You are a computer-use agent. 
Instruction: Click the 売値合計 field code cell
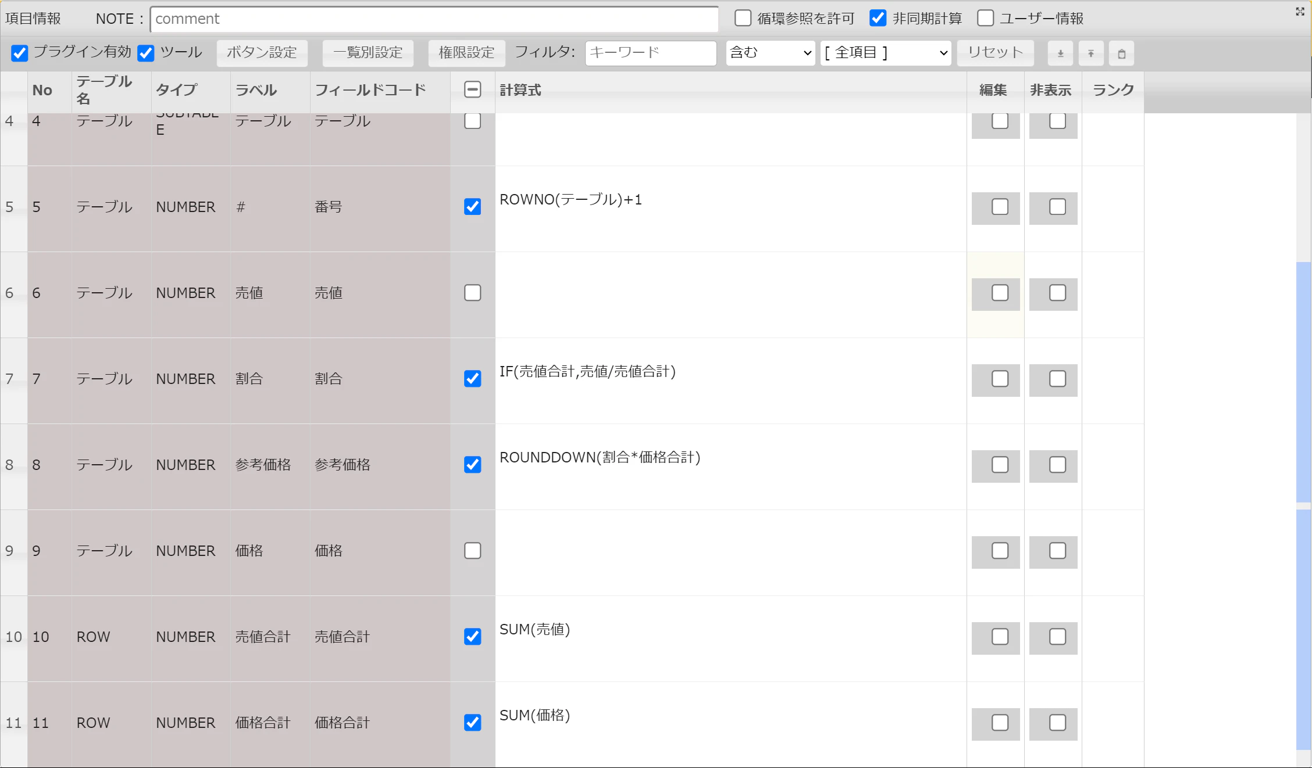coord(380,638)
